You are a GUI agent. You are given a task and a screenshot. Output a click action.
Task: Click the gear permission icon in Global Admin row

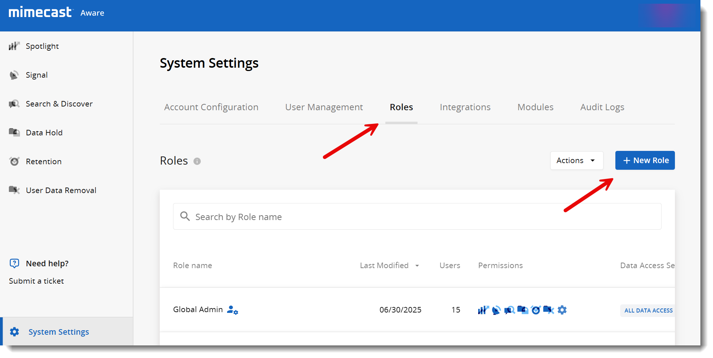pos(562,310)
